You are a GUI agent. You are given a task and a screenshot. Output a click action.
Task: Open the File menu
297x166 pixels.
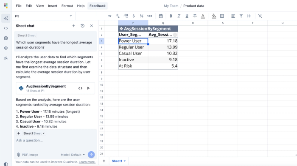(19, 6)
